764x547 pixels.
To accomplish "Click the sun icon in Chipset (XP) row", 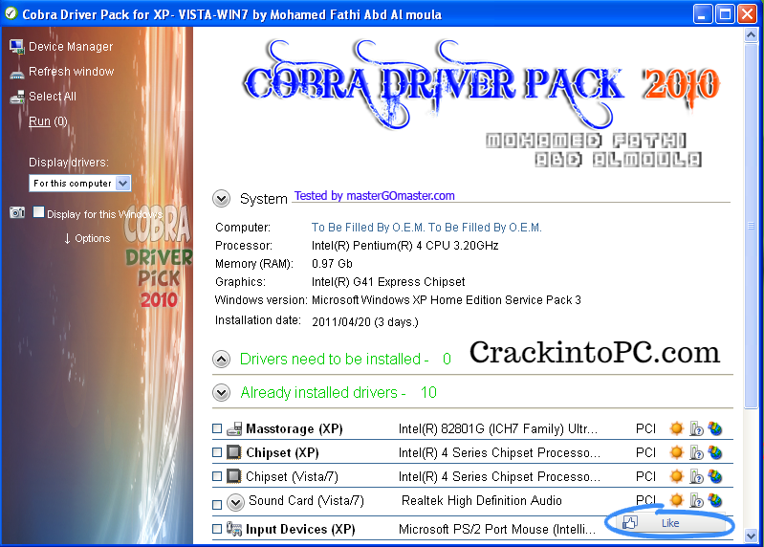I will coord(676,452).
